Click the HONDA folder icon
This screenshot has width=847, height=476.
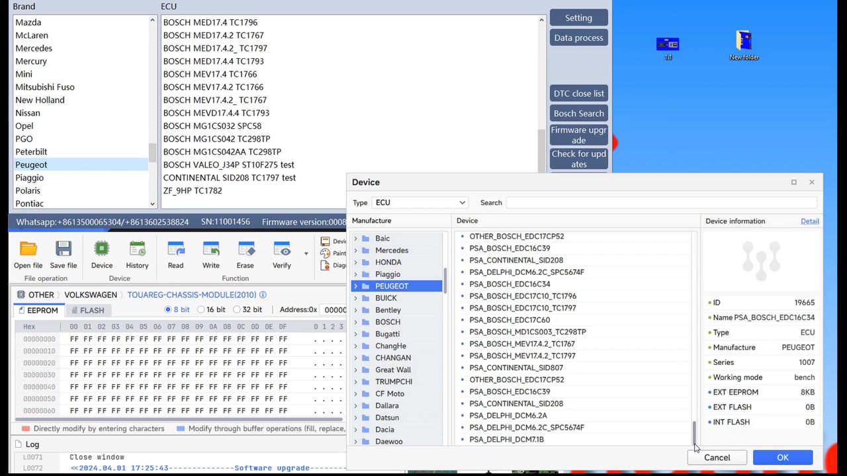(x=365, y=262)
